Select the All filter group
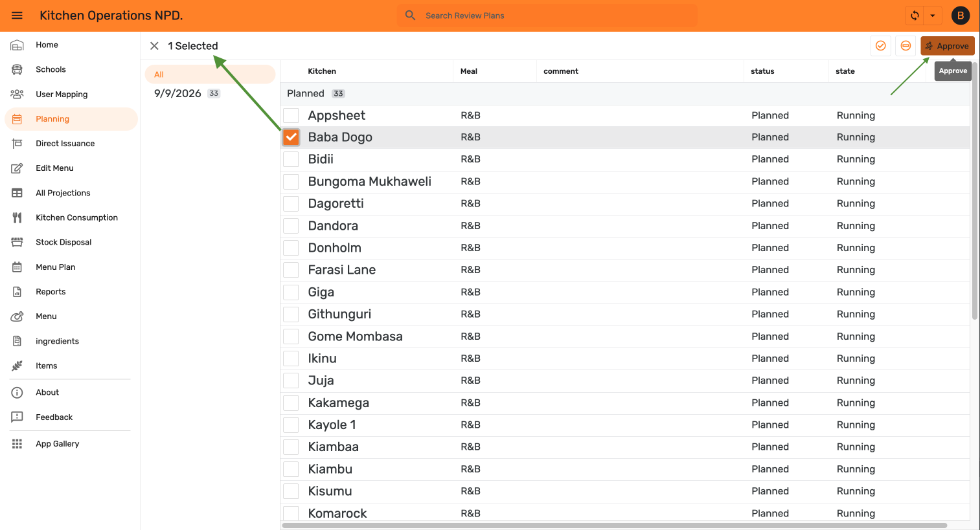Viewport: 980px width, 530px height. click(210, 74)
